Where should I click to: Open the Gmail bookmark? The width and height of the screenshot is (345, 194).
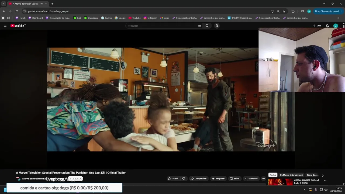pos(164,18)
